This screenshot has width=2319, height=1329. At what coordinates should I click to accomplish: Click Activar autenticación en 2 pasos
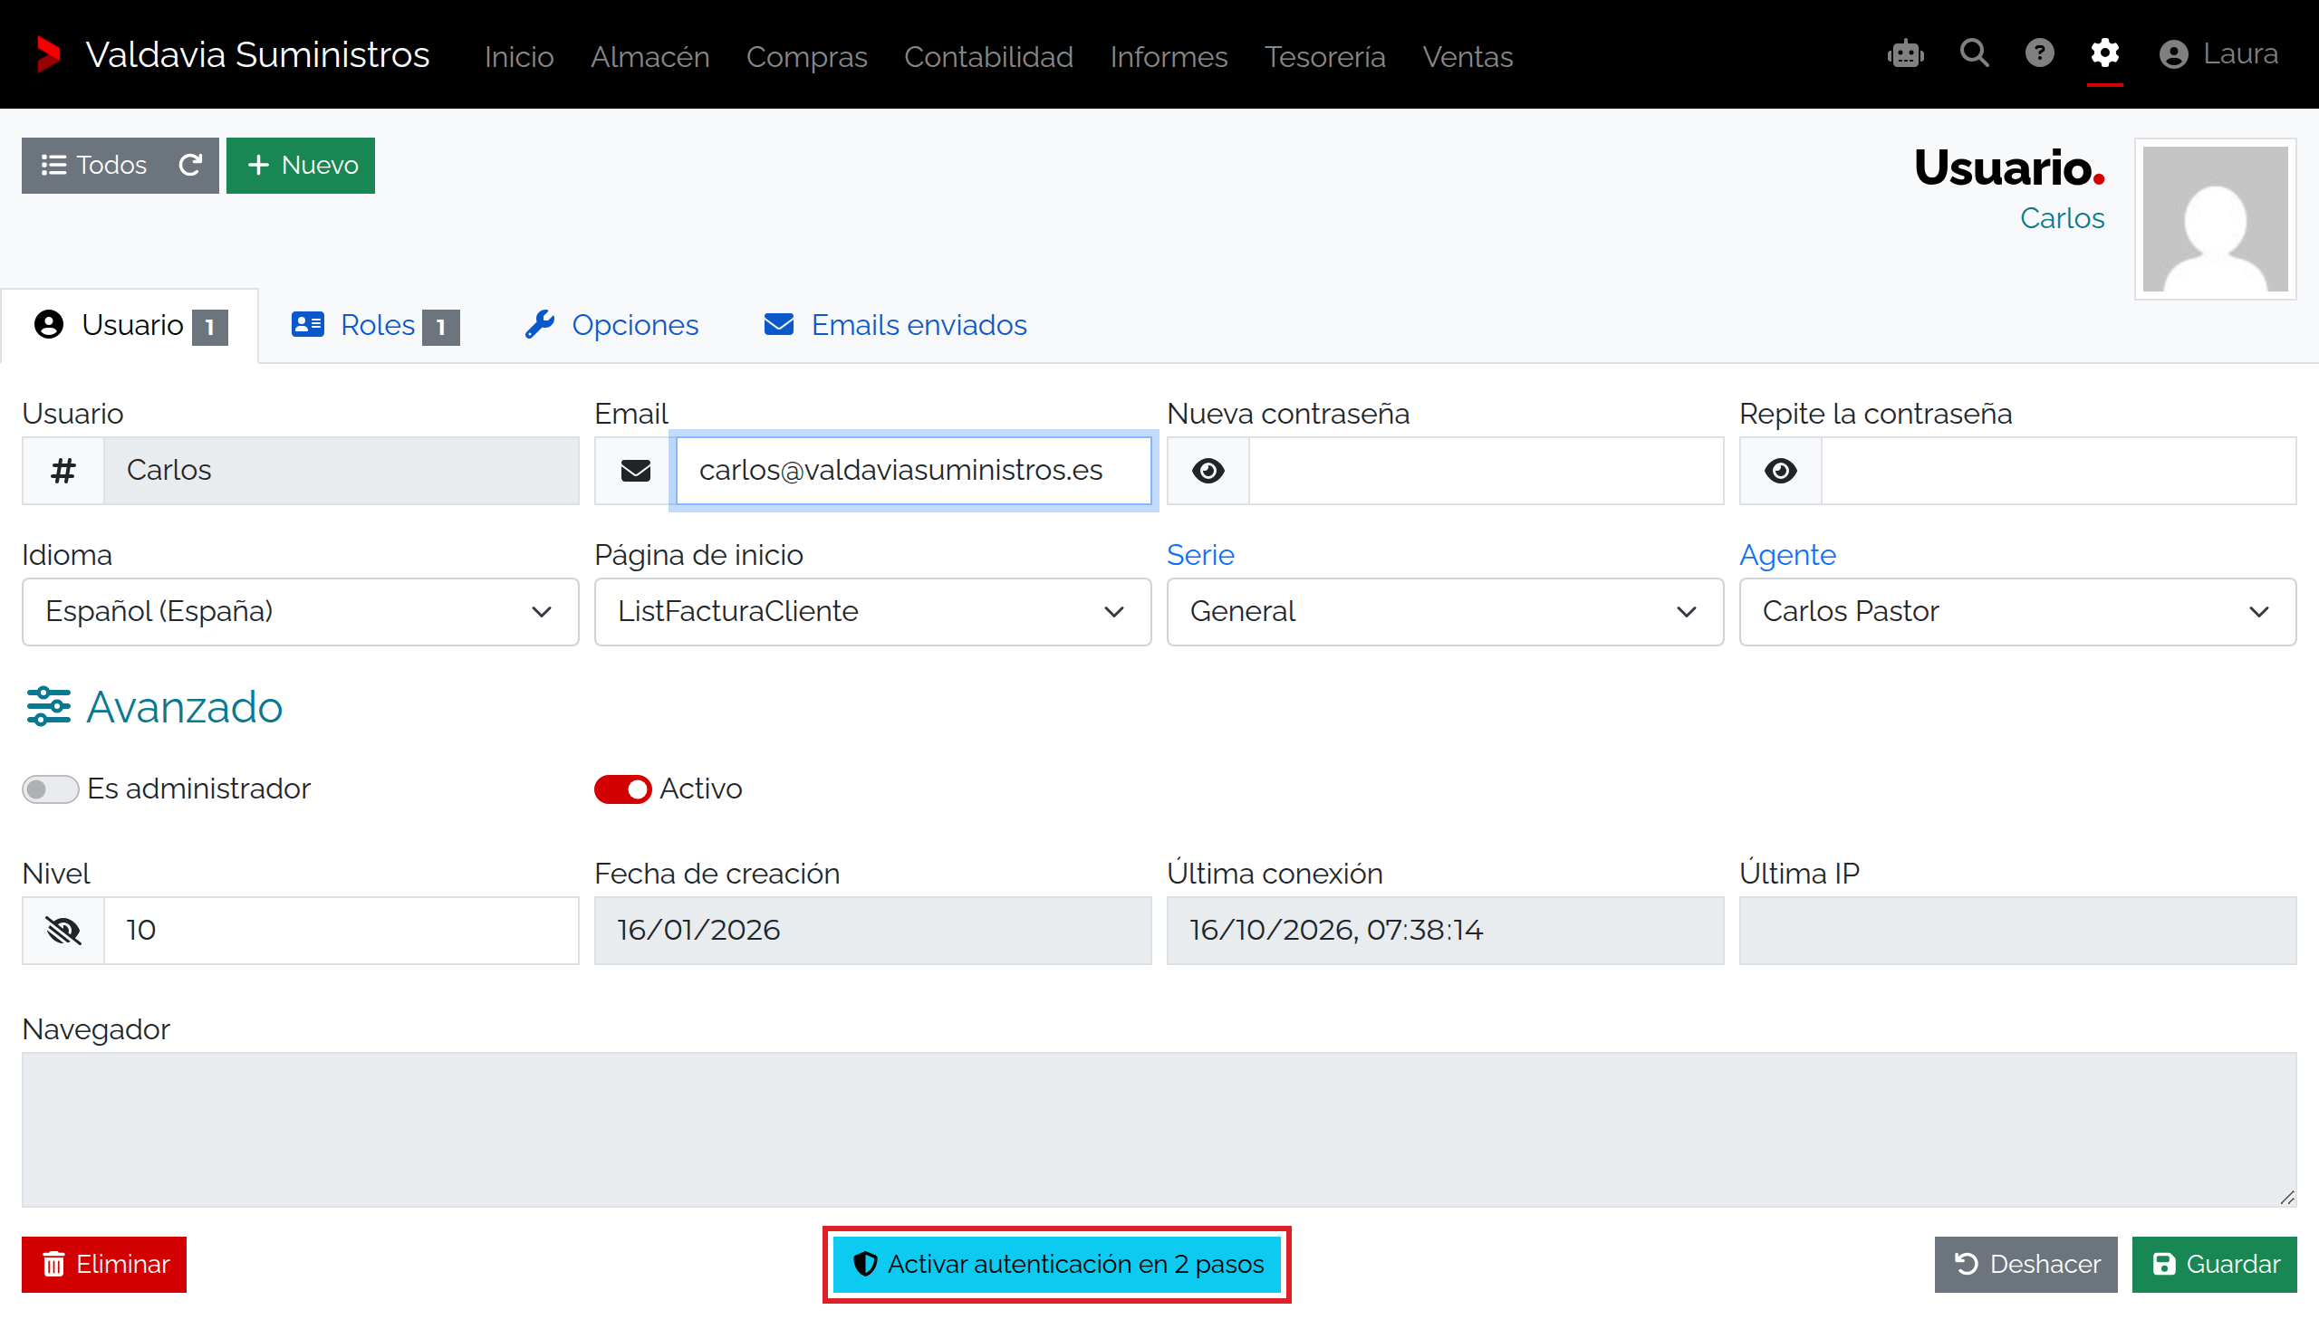[1057, 1265]
